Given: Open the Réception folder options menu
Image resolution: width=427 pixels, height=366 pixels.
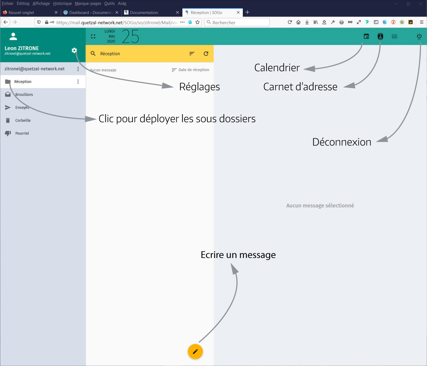Looking at the screenshot, I should pyautogui.click(x=78, y=82).
